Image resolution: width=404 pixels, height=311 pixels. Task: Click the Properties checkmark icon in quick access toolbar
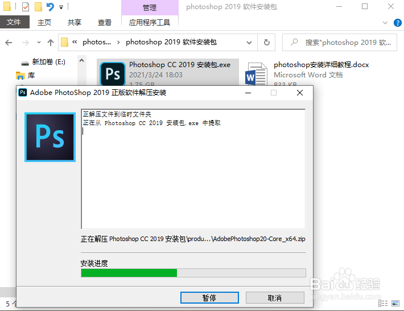26,7
